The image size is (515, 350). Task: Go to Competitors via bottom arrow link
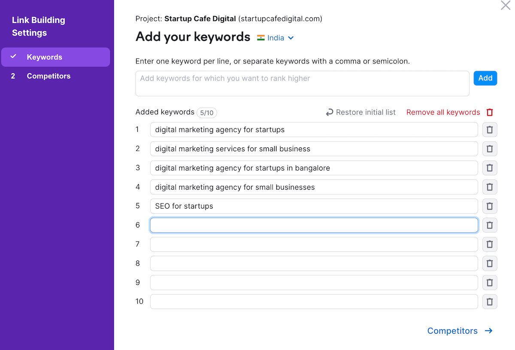point(460,331)
